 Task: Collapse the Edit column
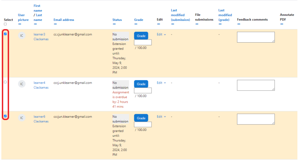158,24
